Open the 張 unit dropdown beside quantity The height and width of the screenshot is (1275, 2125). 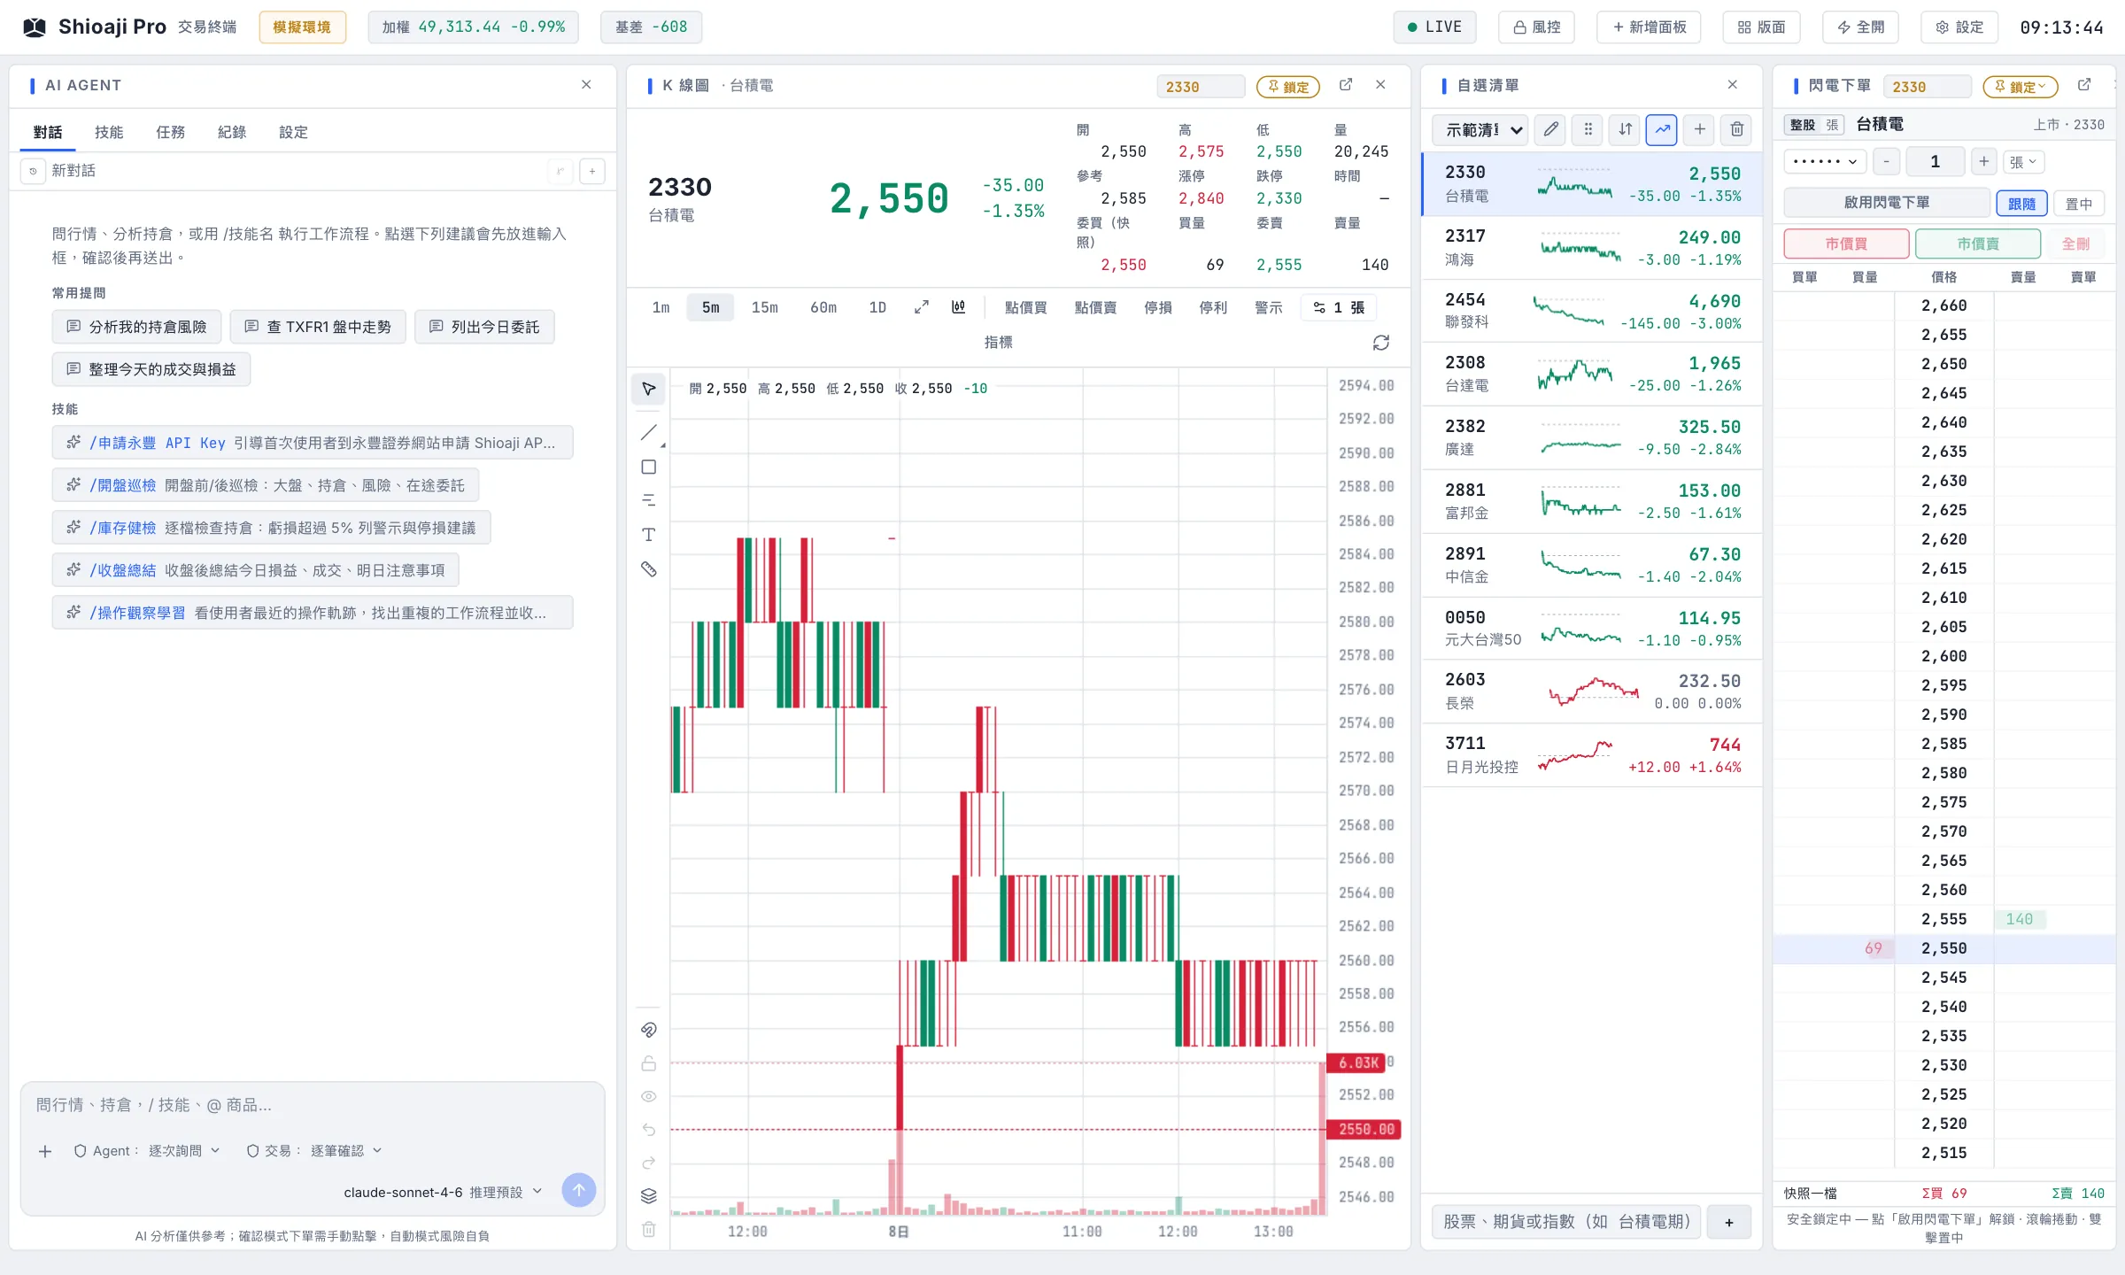pos(2023,162)
